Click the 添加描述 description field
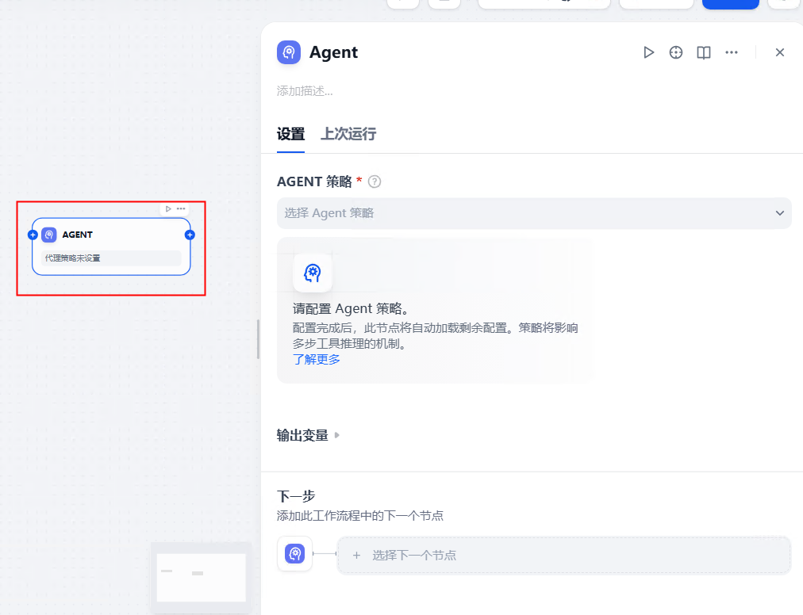 pos(305,90)
